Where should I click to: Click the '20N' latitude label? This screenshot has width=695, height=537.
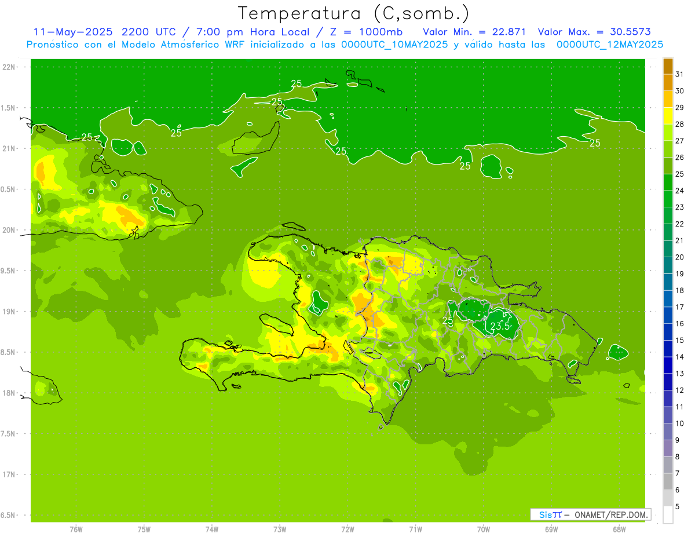point(8,230)
